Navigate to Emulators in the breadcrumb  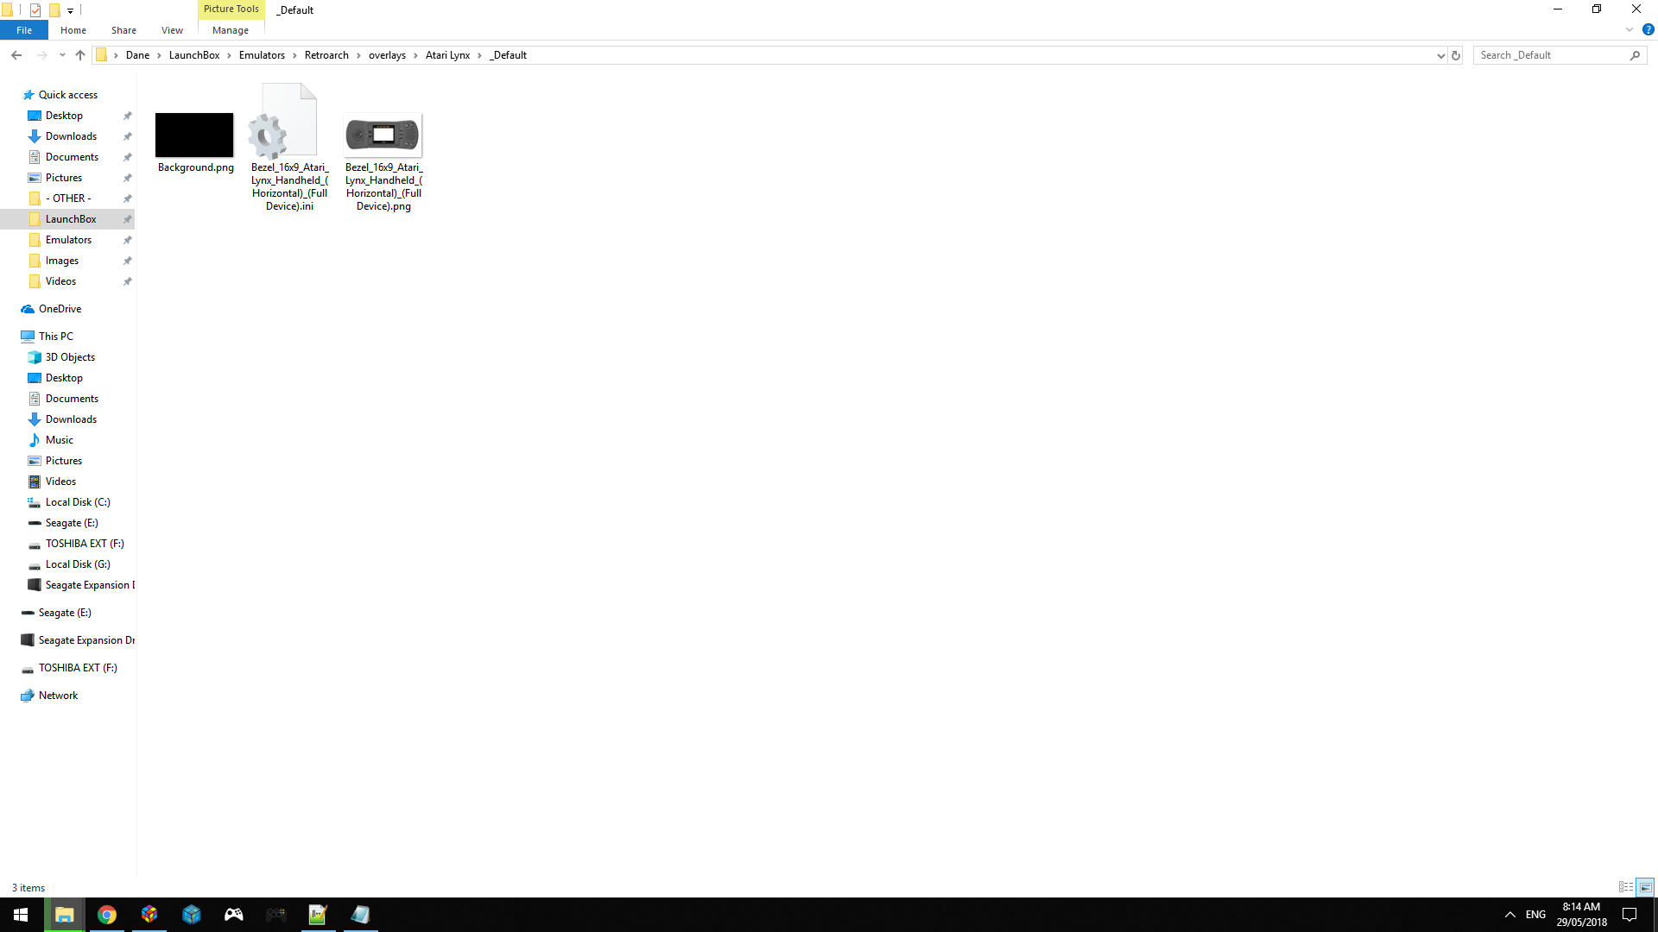(262, 55)
